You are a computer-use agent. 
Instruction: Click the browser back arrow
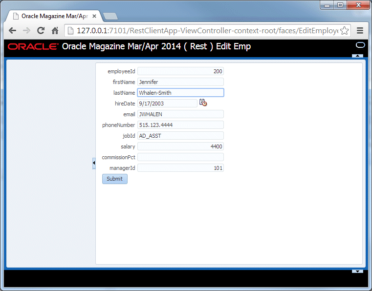coord(12,31)
